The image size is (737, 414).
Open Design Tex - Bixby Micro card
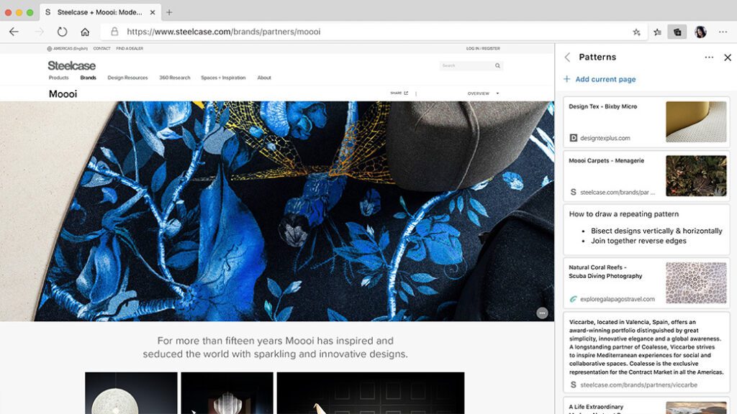click(646, 121)
